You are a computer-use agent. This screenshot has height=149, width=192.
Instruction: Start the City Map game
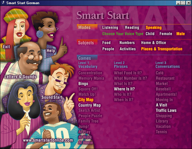click(x=86, y=100)
